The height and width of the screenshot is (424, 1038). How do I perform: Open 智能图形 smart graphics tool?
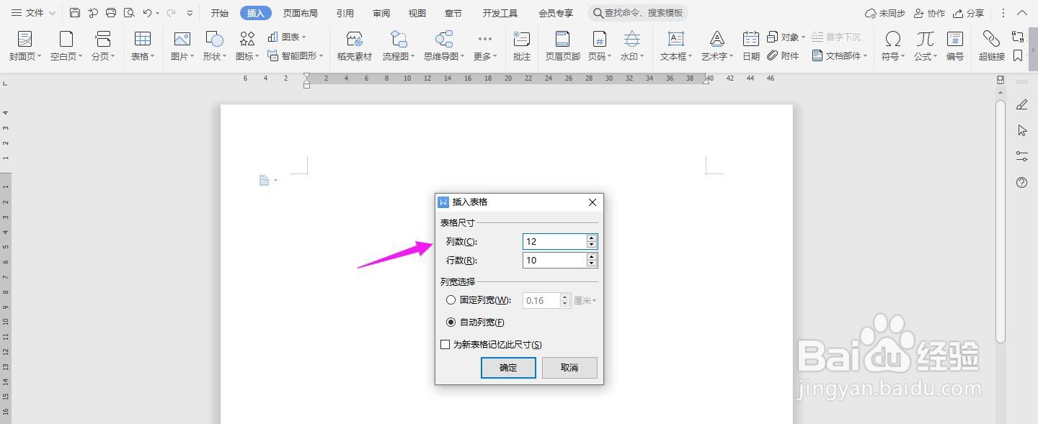pos(296,55)
